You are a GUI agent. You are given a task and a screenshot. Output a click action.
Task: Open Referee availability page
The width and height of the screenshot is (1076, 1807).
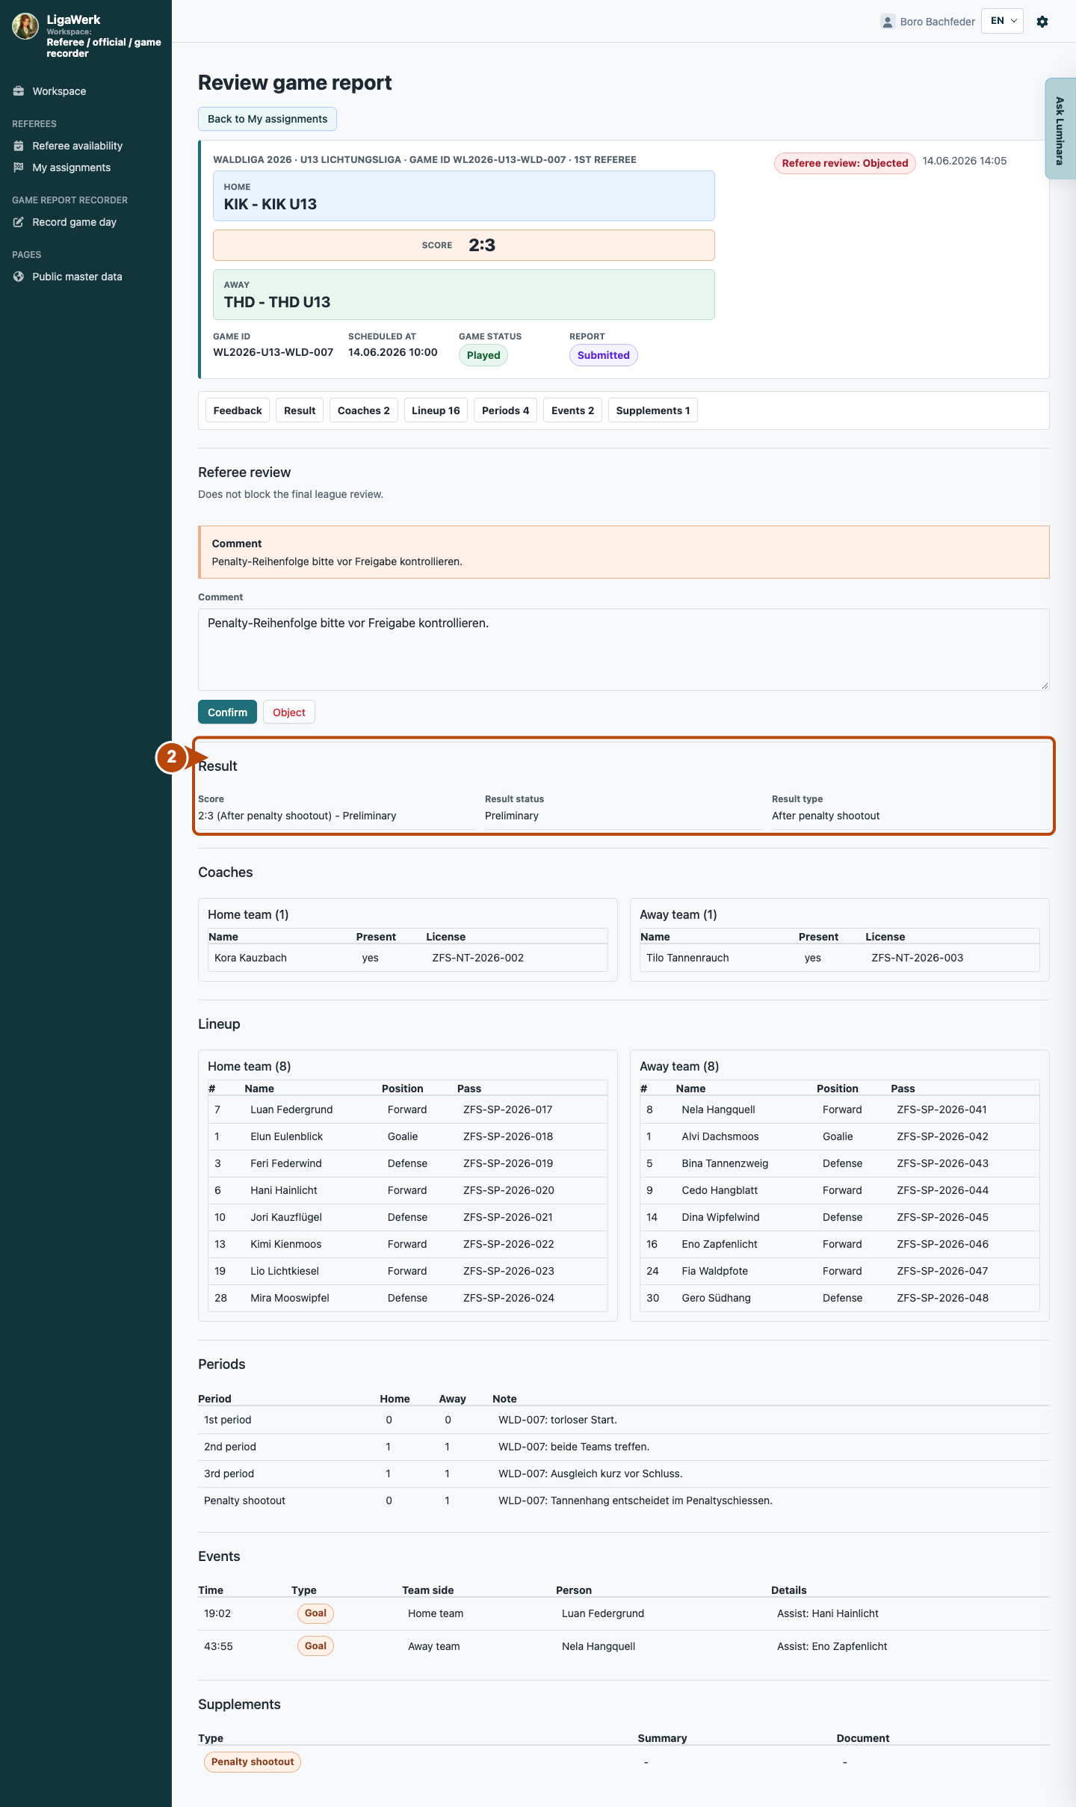(x=77, y=146)
